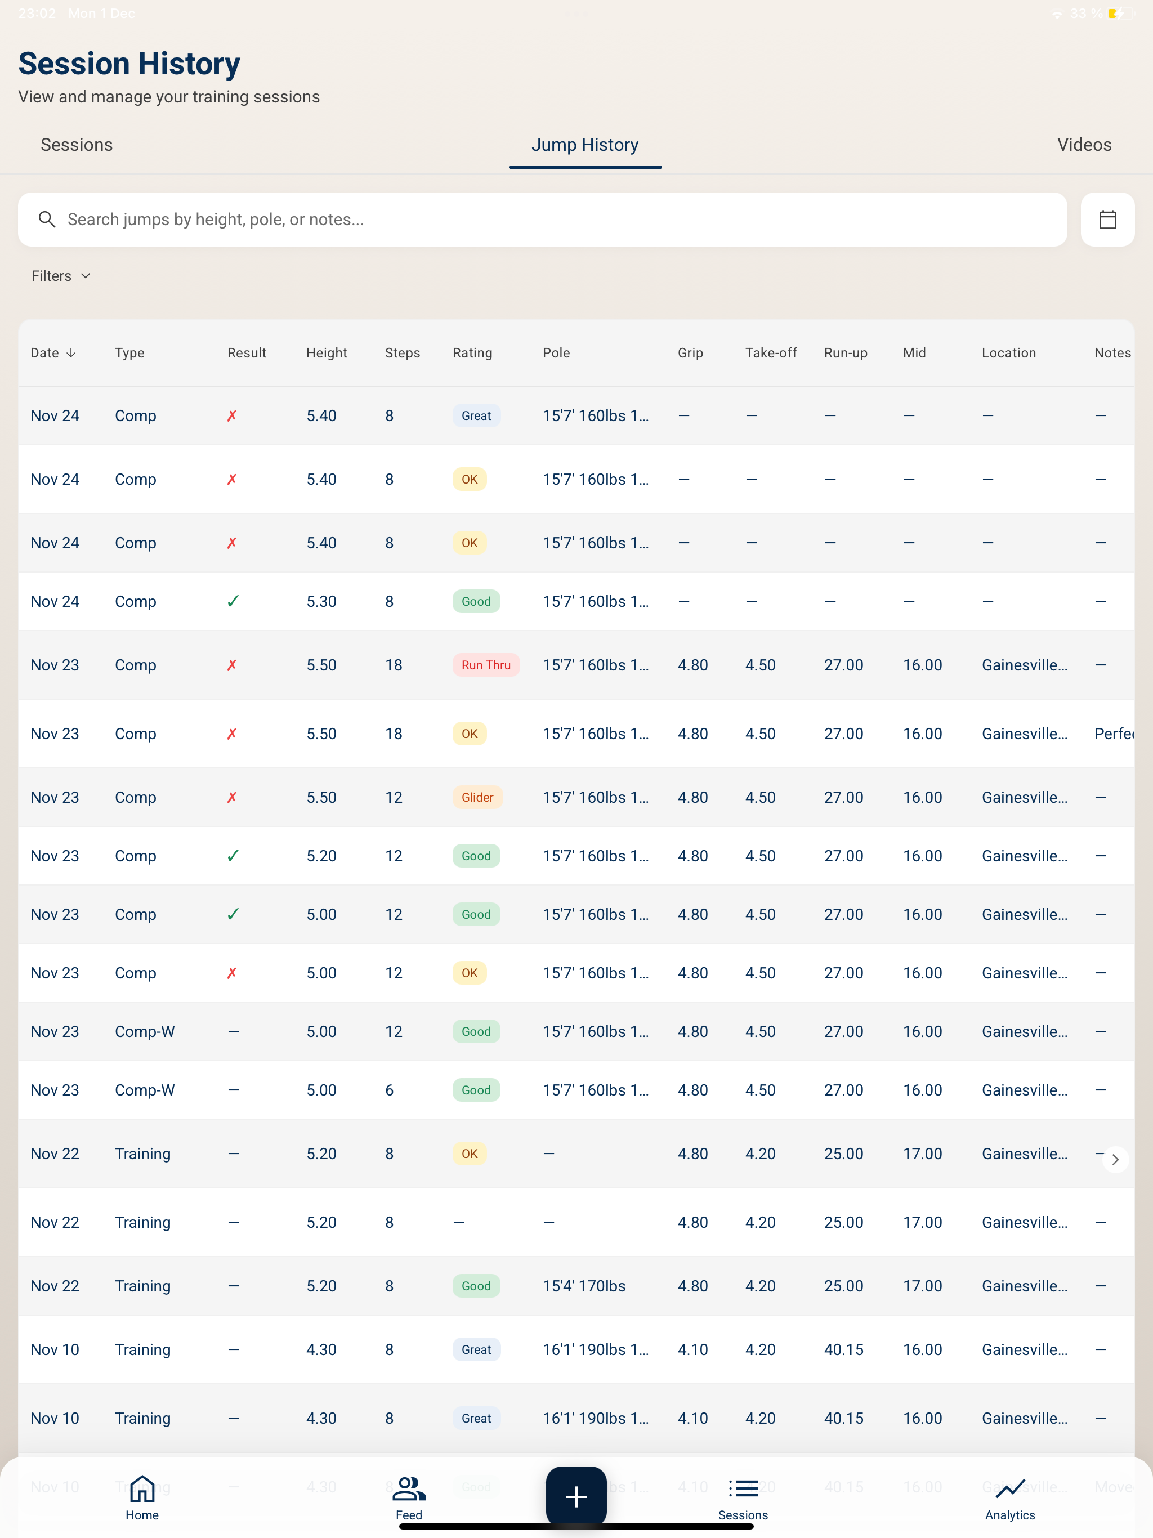Switch to the Videos tab
1153x1538 pixels.
[x=1084, y=145]
